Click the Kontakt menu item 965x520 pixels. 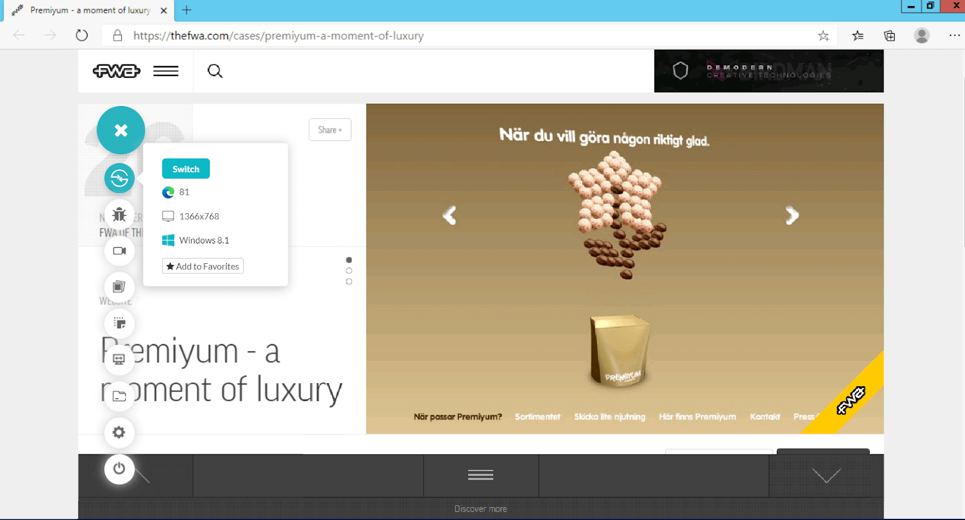[765, 417]
